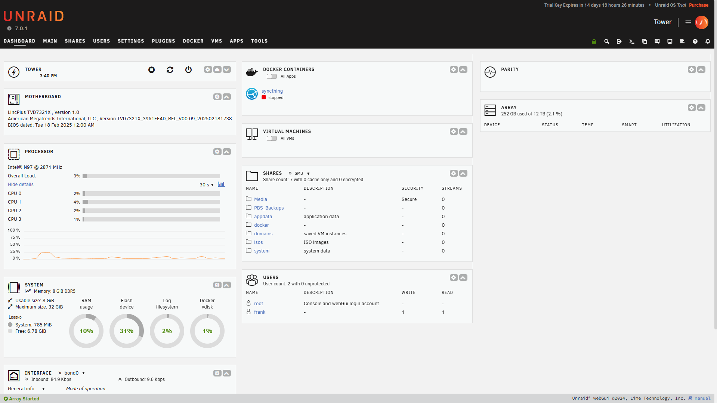Click the user avatar in header

702,22
